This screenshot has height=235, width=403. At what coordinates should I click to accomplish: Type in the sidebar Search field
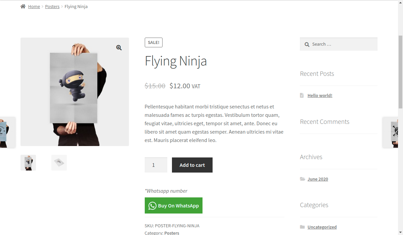pos(343,44)
